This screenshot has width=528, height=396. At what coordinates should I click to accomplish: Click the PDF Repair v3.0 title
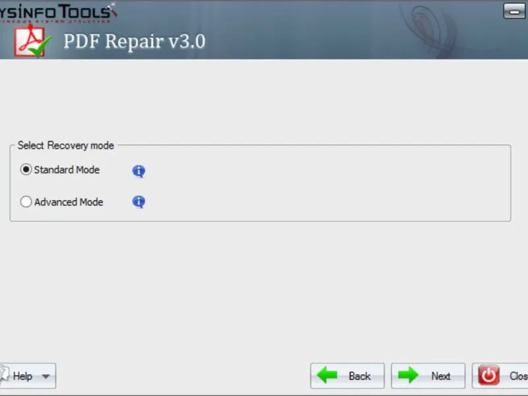click(135, 42)
